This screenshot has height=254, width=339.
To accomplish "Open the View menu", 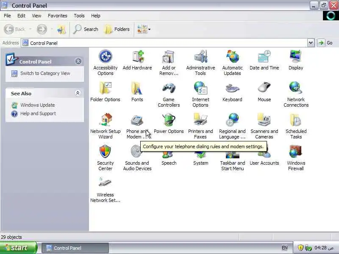I will click(36, 16).
